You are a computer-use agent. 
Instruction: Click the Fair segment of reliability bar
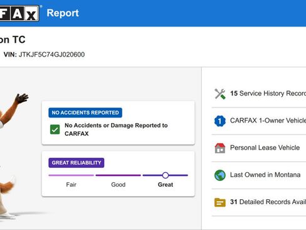[x=71, y=175]
